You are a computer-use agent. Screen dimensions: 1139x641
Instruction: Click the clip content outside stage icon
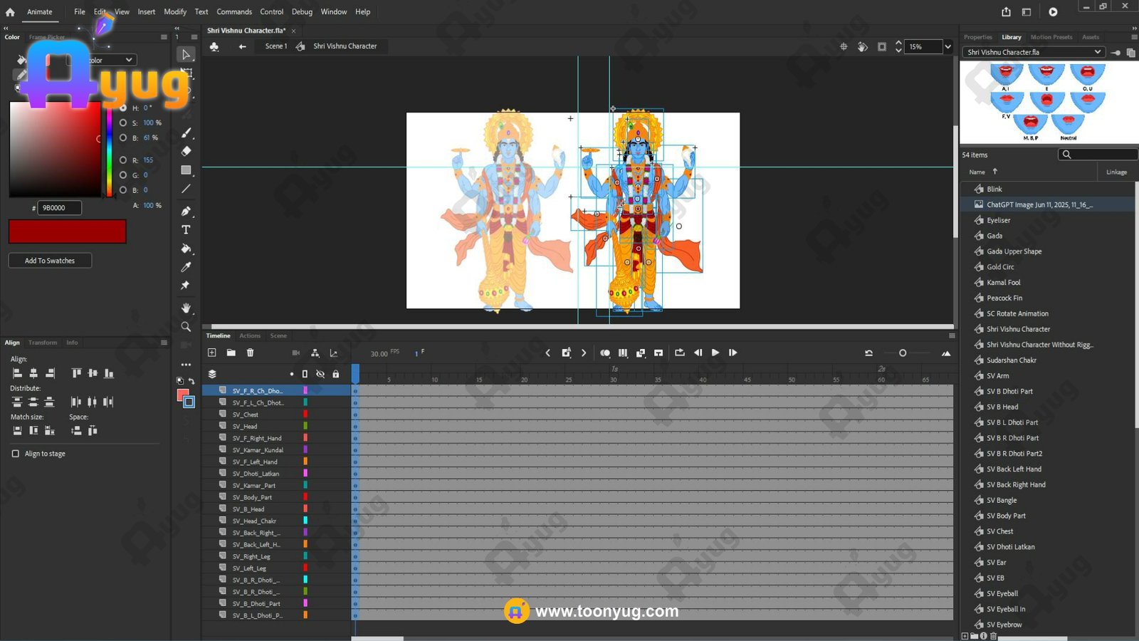(882, 46)
